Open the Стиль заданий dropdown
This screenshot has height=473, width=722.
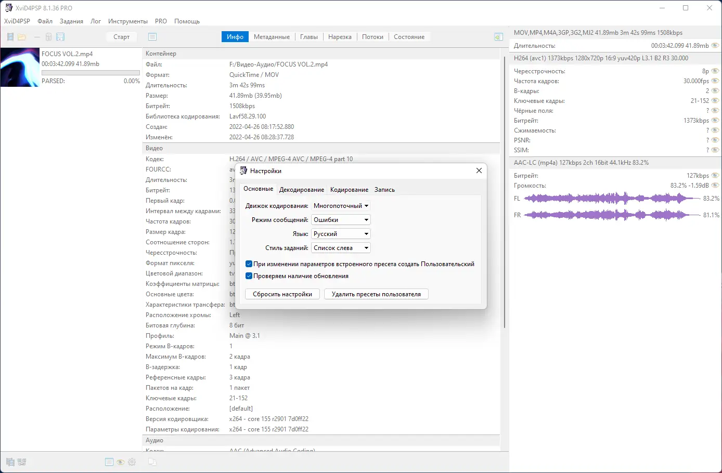(x=341, y=248)
